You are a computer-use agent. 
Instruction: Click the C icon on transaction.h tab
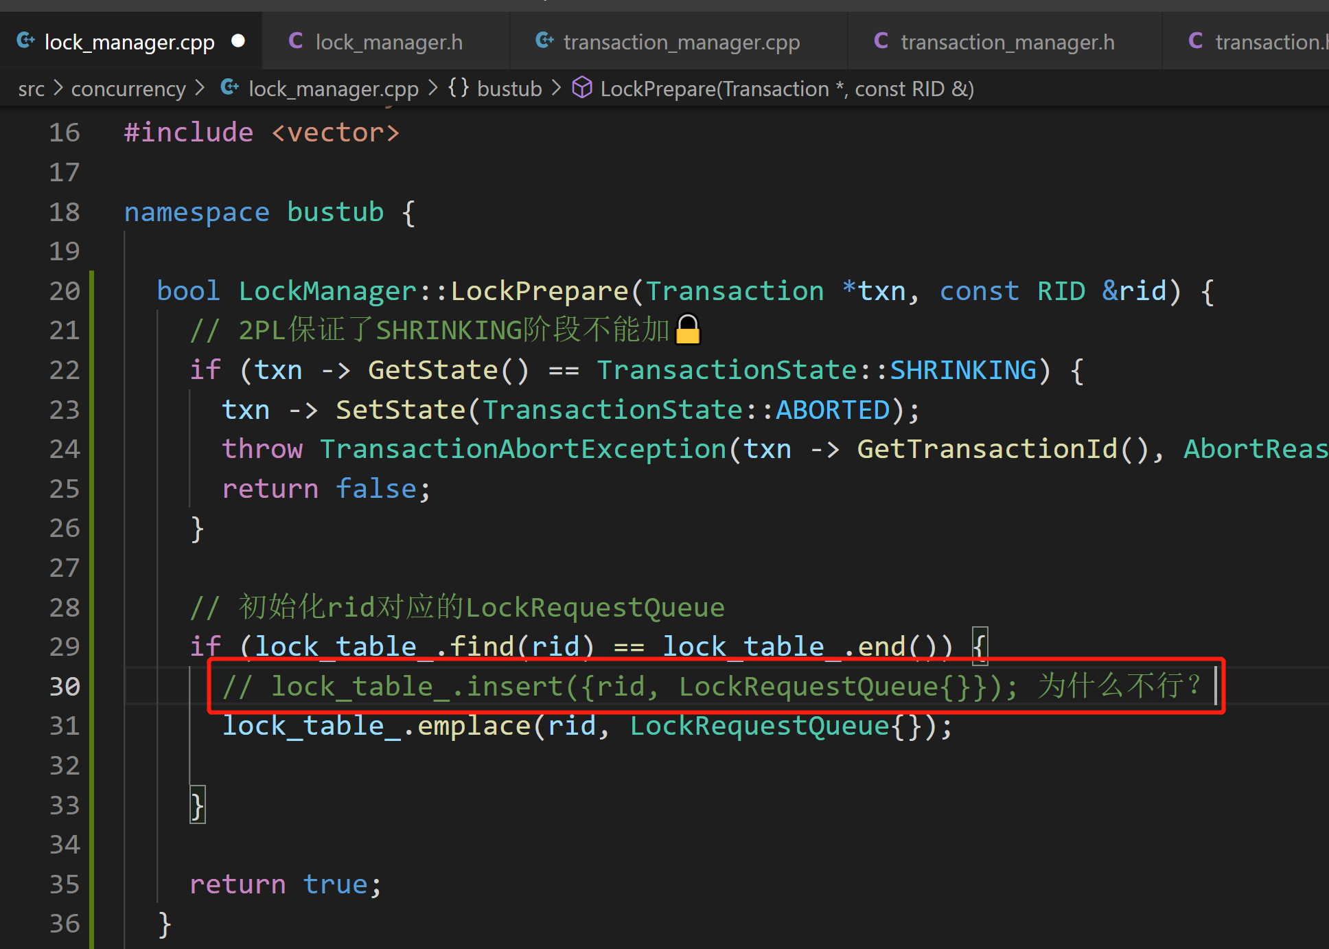[1195, 41]
